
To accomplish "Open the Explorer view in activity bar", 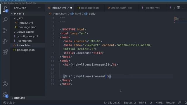I will (5, 9).
